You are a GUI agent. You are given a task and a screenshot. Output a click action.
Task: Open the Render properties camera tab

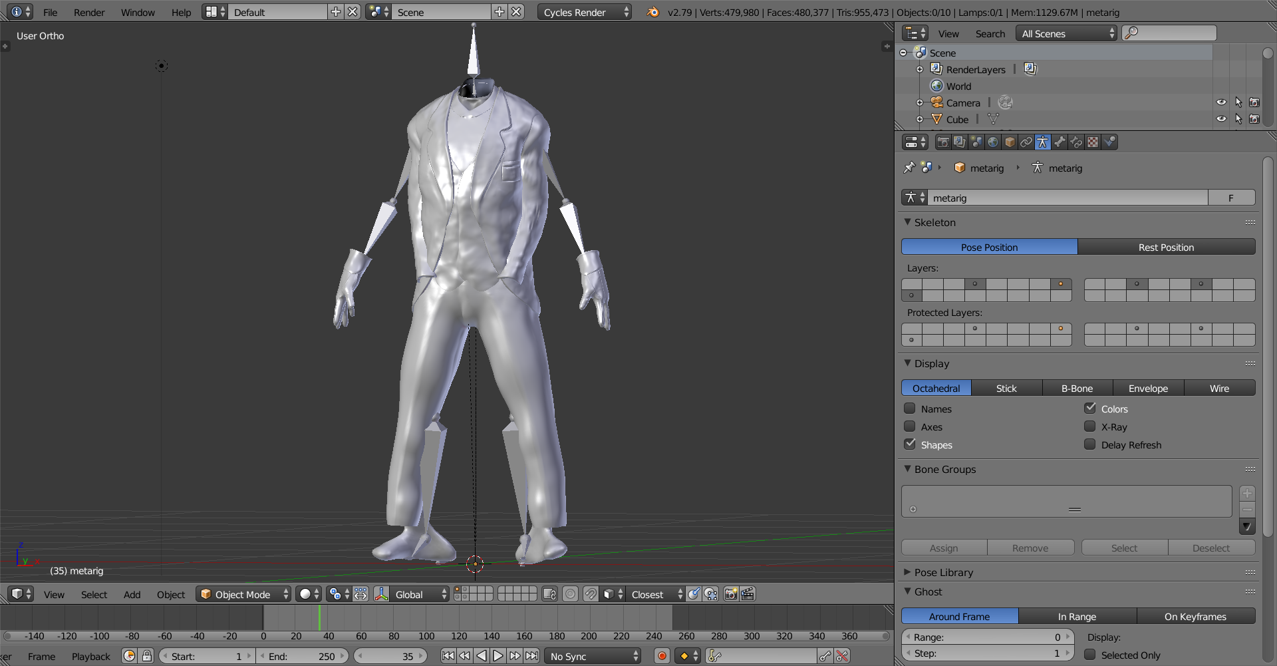[943, 142]
